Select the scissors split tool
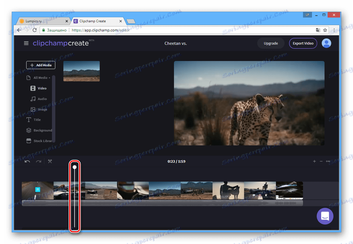353x244 pixels. coord(50,161)
